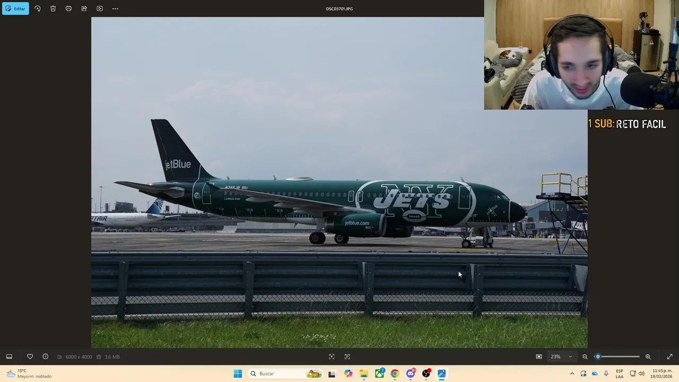Click the zoom slider handle
This screenshot has width=679, height=382.
click(598, 357)
